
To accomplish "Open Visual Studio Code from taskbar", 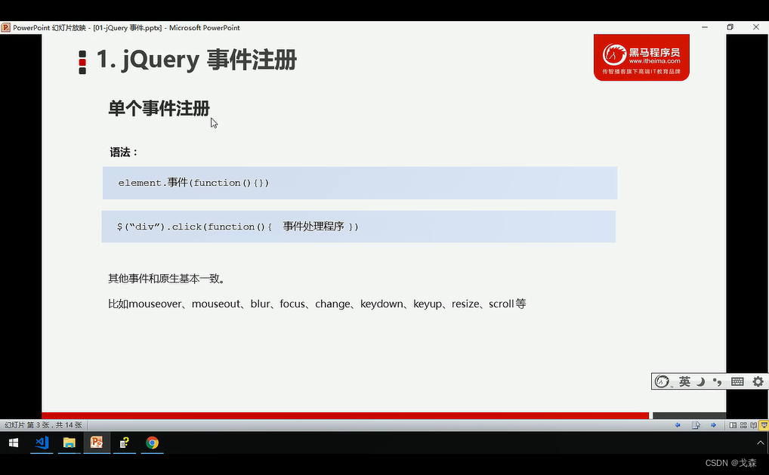I will tap(42, 443).
